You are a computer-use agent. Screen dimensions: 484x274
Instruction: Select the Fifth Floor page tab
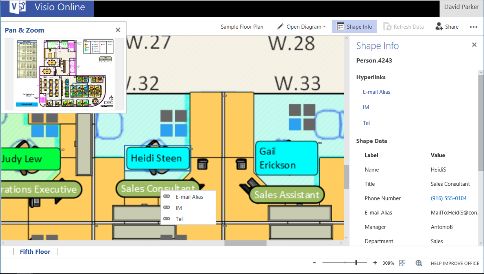tap(35, 252)
